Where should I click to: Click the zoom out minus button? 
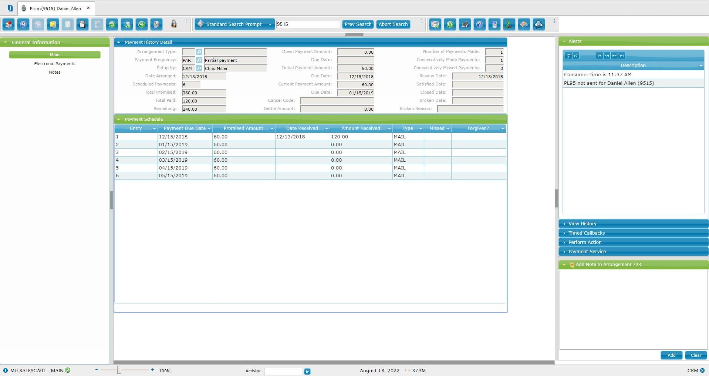(x=97, y=370)
